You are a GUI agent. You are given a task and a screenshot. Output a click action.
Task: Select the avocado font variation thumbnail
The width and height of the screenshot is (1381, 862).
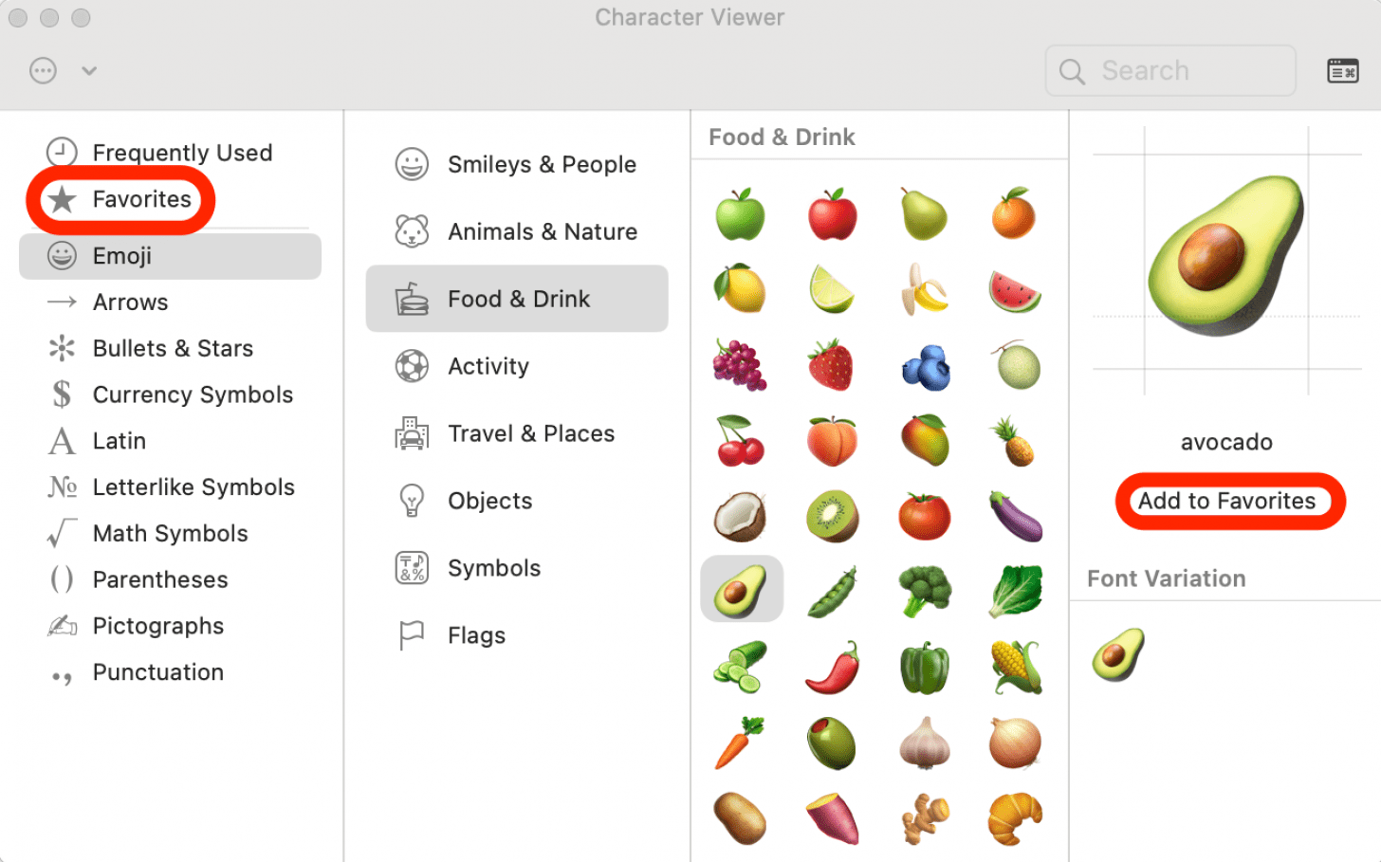point(1117,654)
